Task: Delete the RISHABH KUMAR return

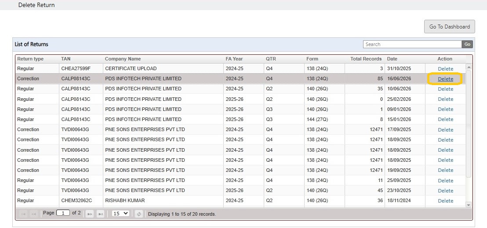Action: (445, 201)
